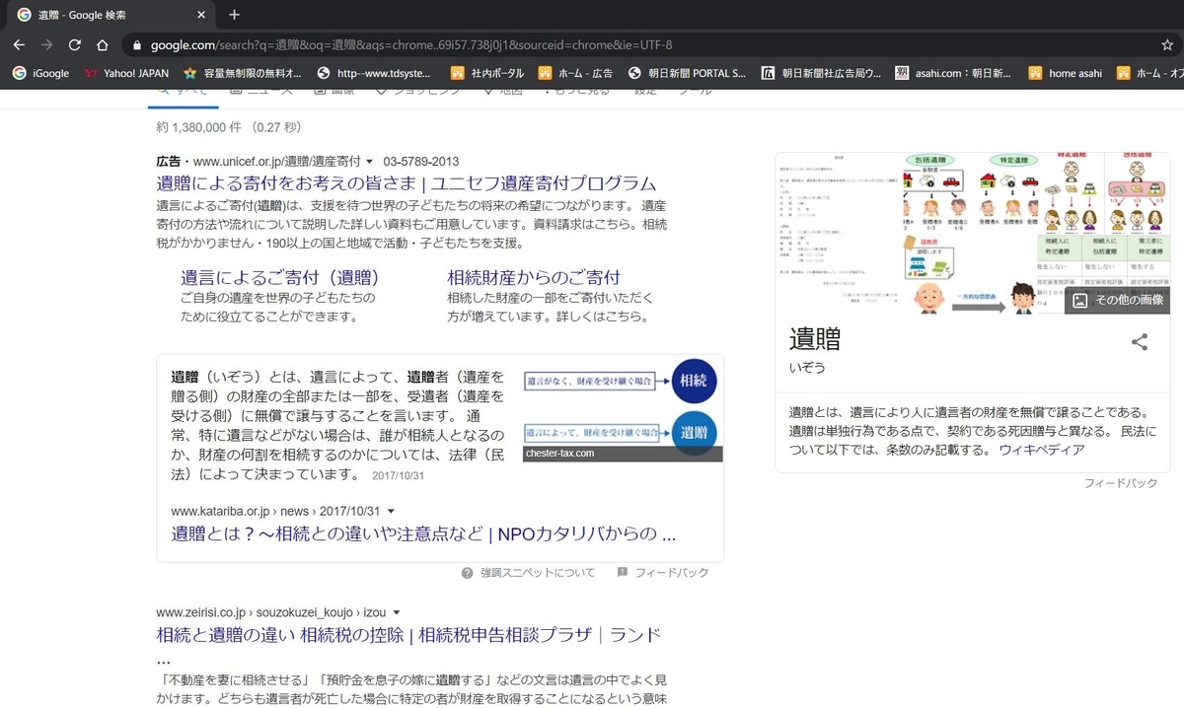Expand the dropdown arrow beside the katariba.or.jp URL
The image size is (1184, 709).
pyautogui.click(x=392, y=512)
